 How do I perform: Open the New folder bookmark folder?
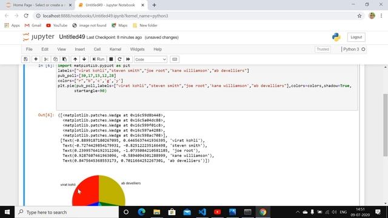coord(145,25)
